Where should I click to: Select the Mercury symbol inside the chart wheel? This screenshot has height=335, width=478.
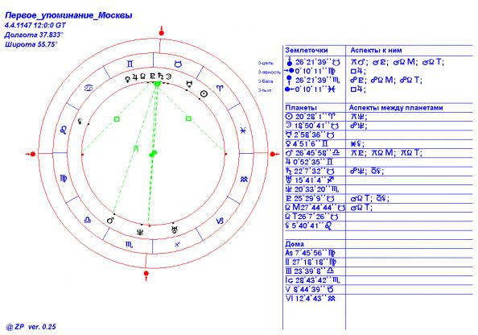pos(190,85)
